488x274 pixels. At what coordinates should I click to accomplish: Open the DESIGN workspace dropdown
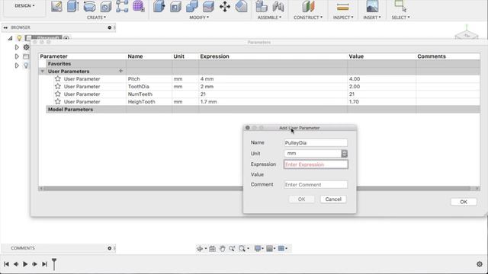[x=25, y=5]
